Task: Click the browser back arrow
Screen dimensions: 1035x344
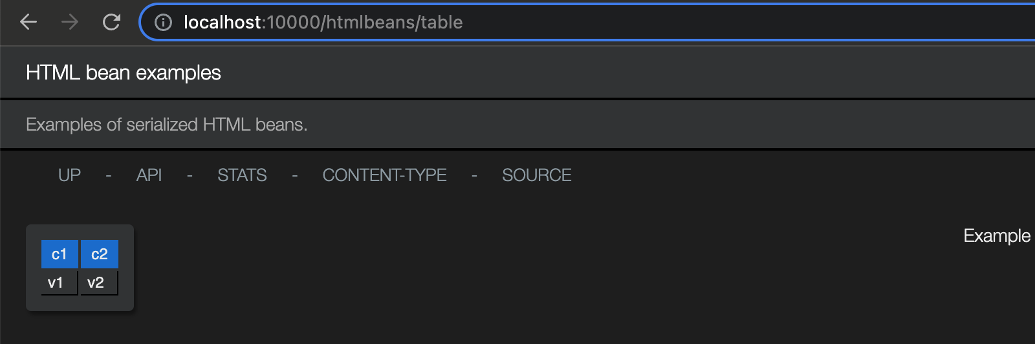Action: 28,22
